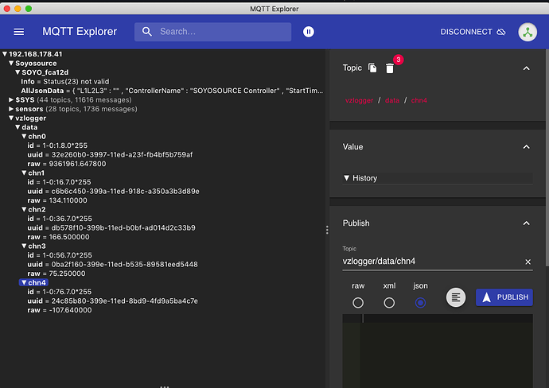Click chn4 in the topic breadcrumb
This screenshot has width=549, height=388.
[419, 100]
